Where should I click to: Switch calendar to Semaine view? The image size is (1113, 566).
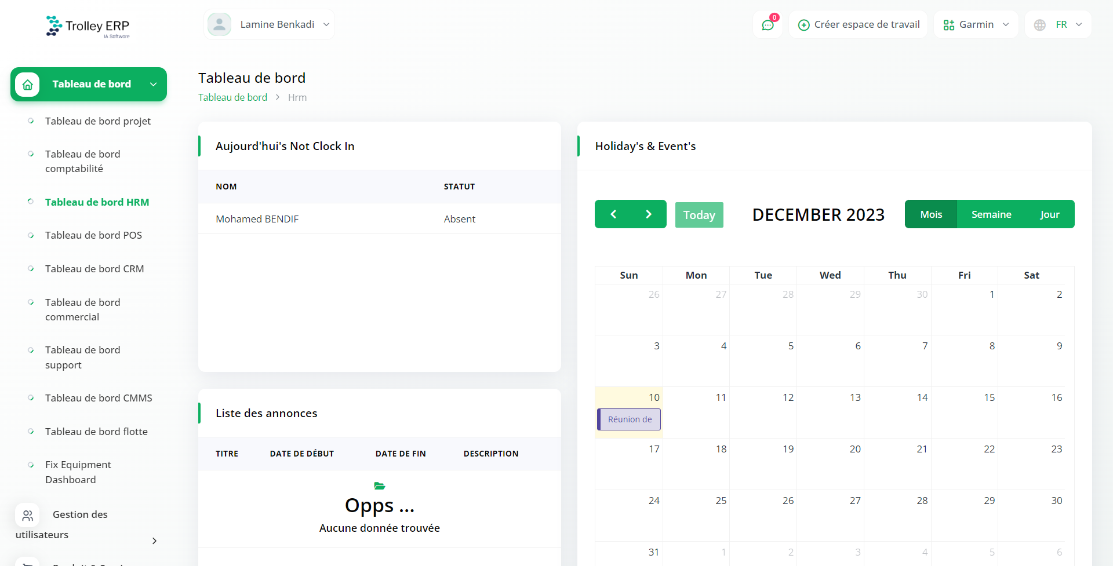[991, 214]
